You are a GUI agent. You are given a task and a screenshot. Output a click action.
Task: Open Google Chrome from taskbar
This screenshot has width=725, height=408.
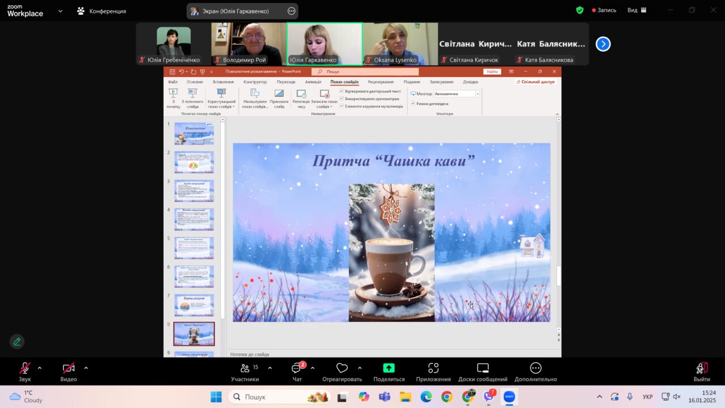[447, 397]
